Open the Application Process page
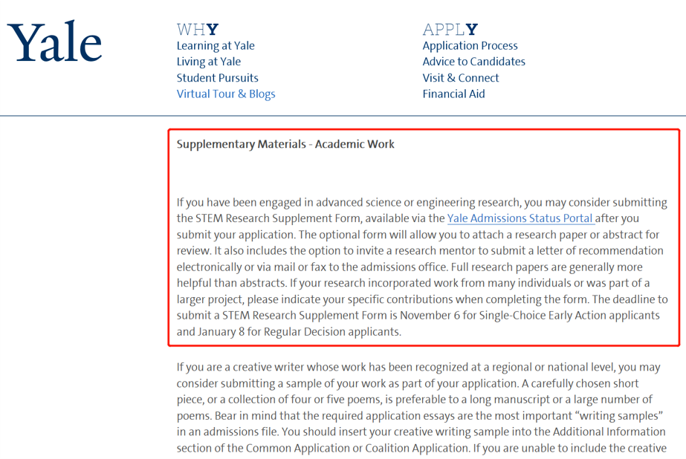Viewport: 686px width, 459px height. pyautogui.click(x=470, y=46)
